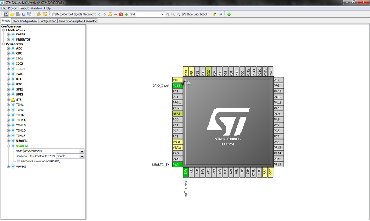The height and width of the screenshot is (221, 370).
Task: Select TIM17 in the peripherals tree
Action: tap(21, 136)
